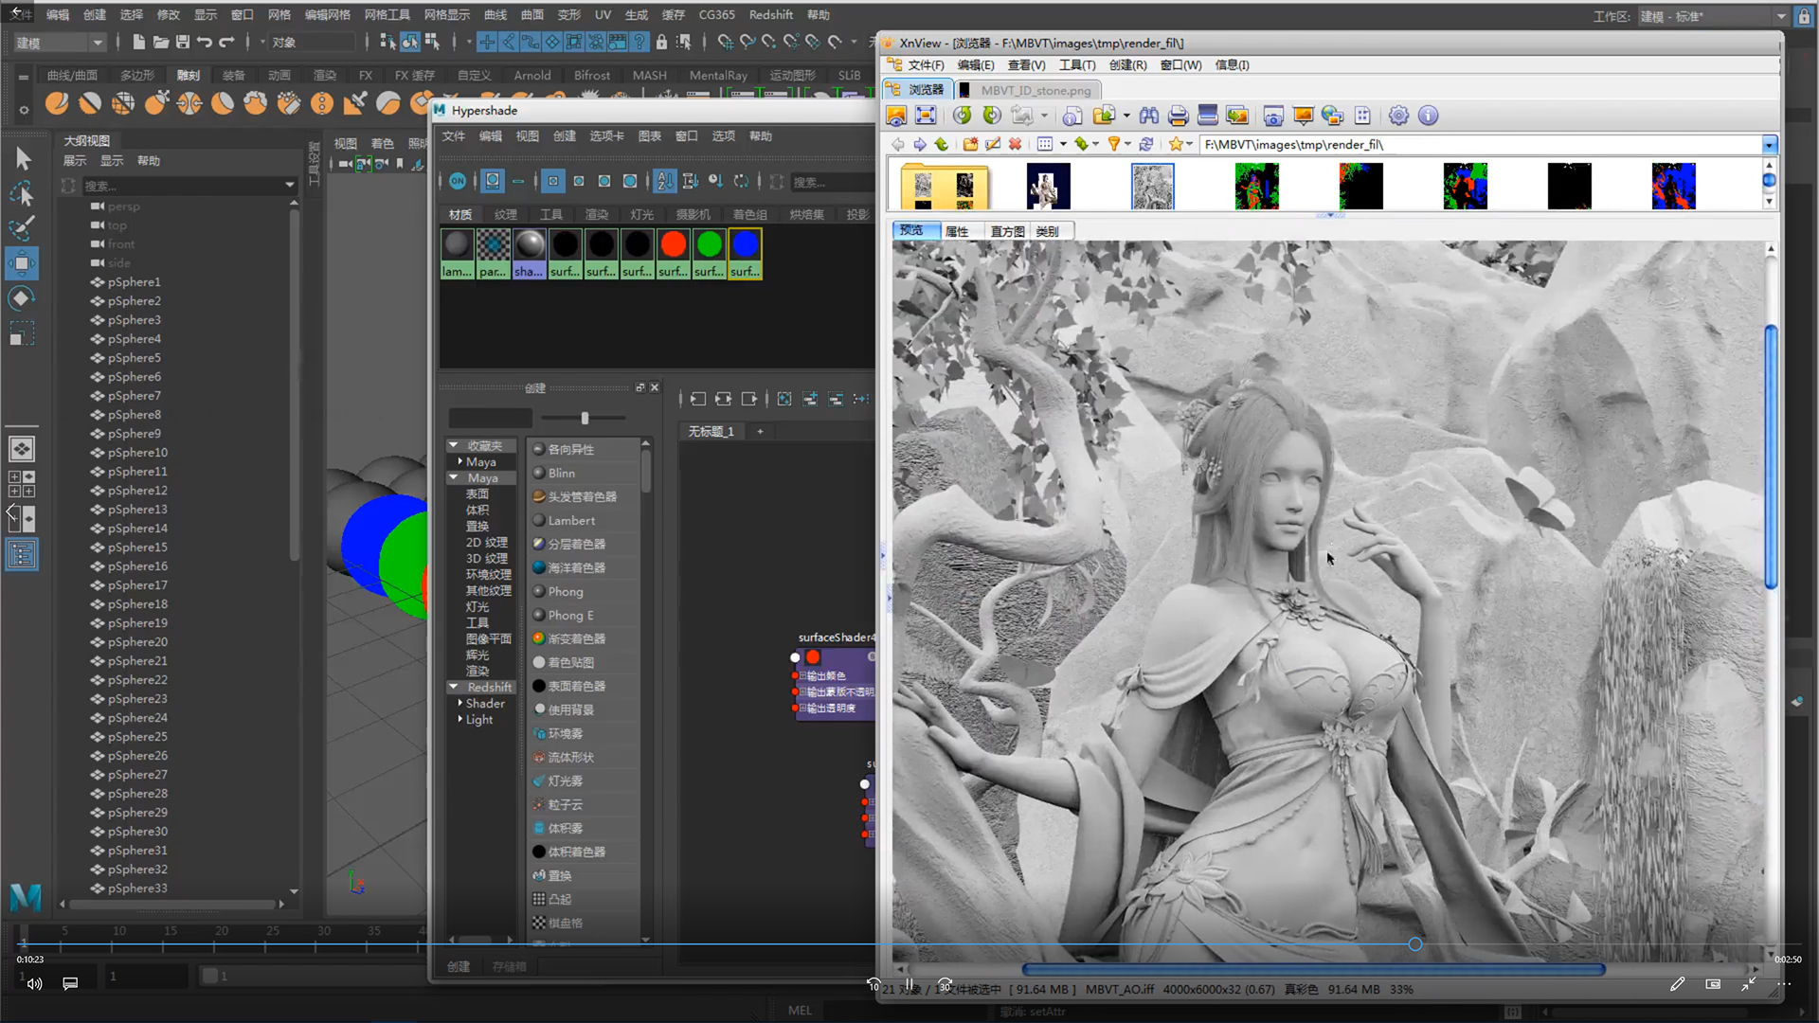Toggle select by hierarchy mode in Maya status line
1819x1023 pixels.
pyautogui.click(x=387, y=42)
